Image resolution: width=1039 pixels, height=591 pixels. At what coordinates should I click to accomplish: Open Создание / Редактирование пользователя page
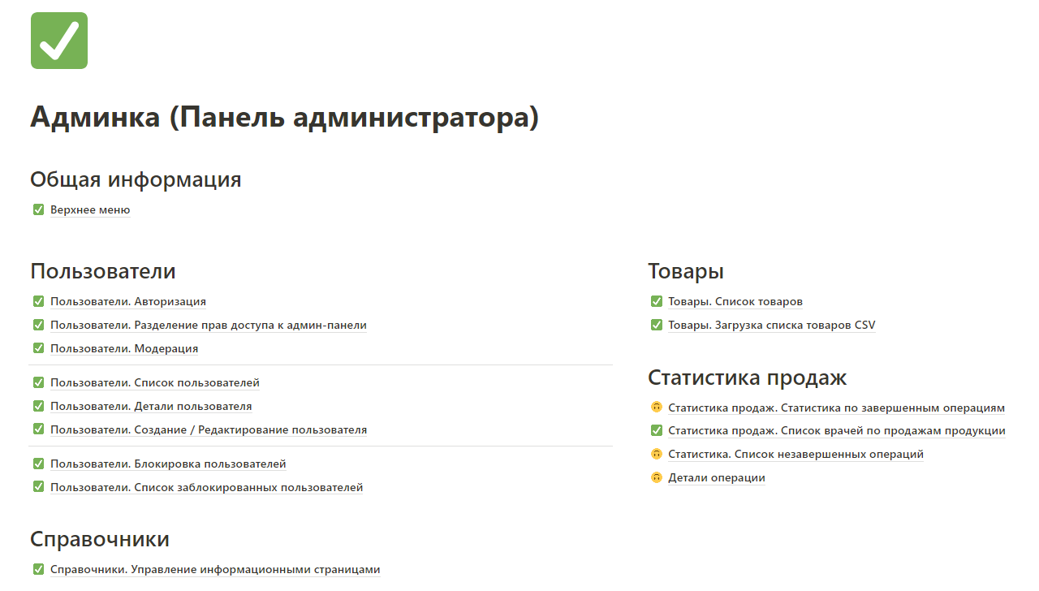click(x=209, y=429)
